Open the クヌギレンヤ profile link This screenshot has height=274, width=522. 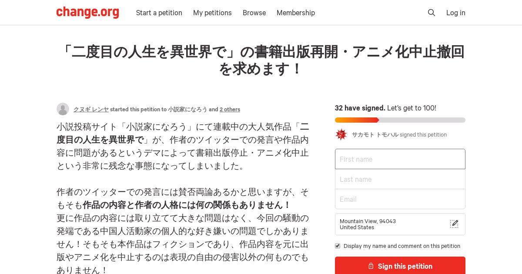click(x=91, y=109)
